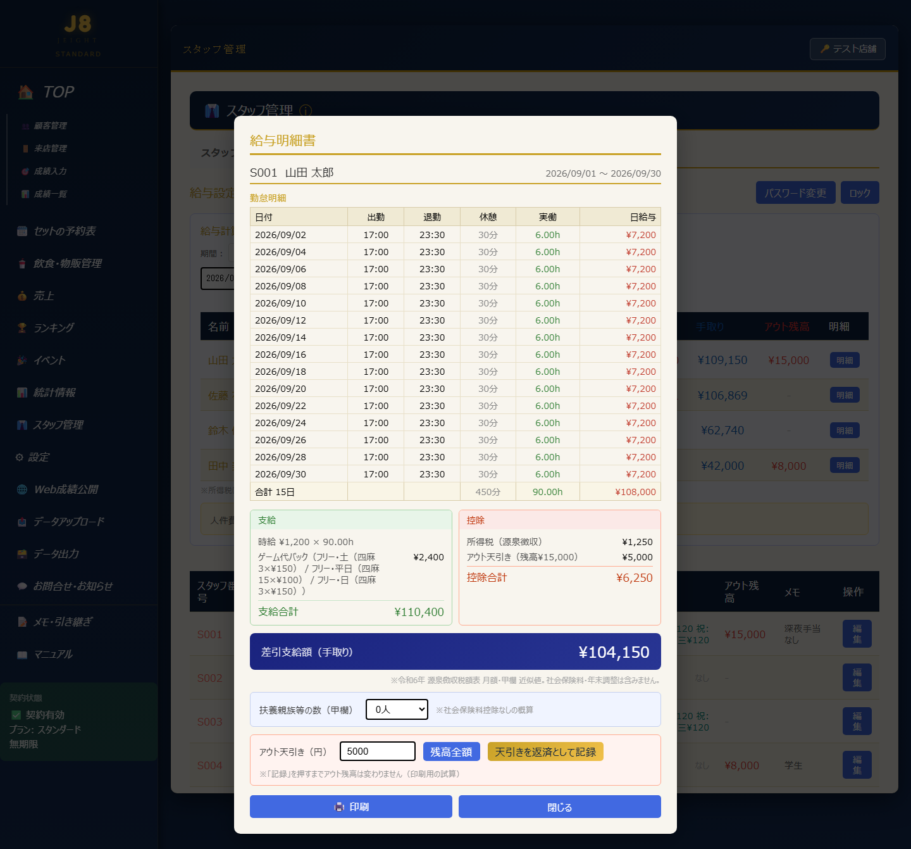
Task: Click the TOP house icon in sidebar
Action: pos(26,92)
